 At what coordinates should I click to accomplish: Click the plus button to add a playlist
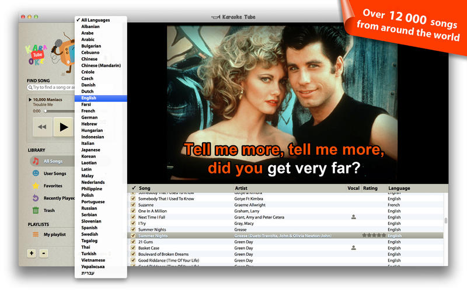pyautogui.click(x=32, y=253)
